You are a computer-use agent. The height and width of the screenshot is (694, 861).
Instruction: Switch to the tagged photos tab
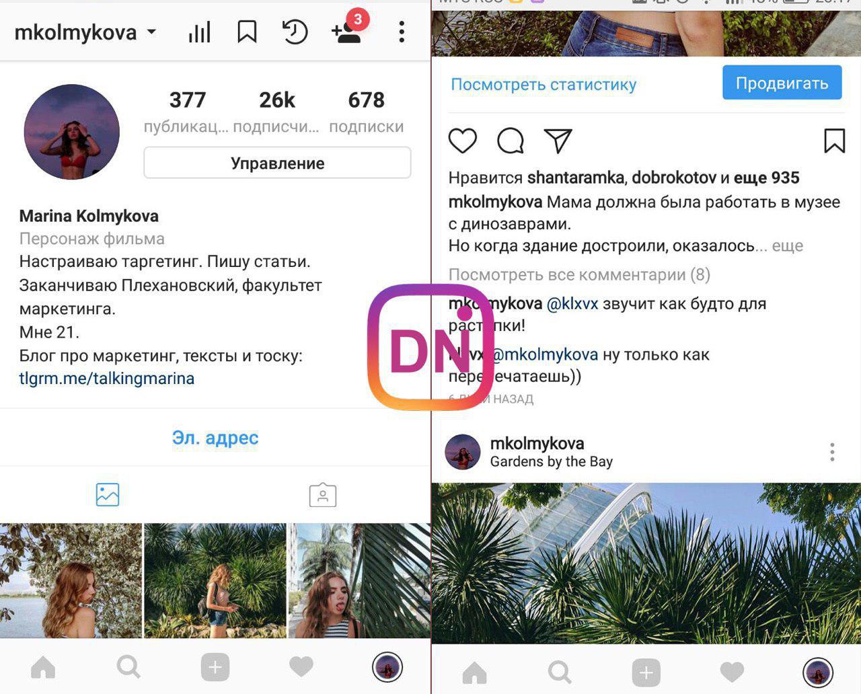[323, 494]
